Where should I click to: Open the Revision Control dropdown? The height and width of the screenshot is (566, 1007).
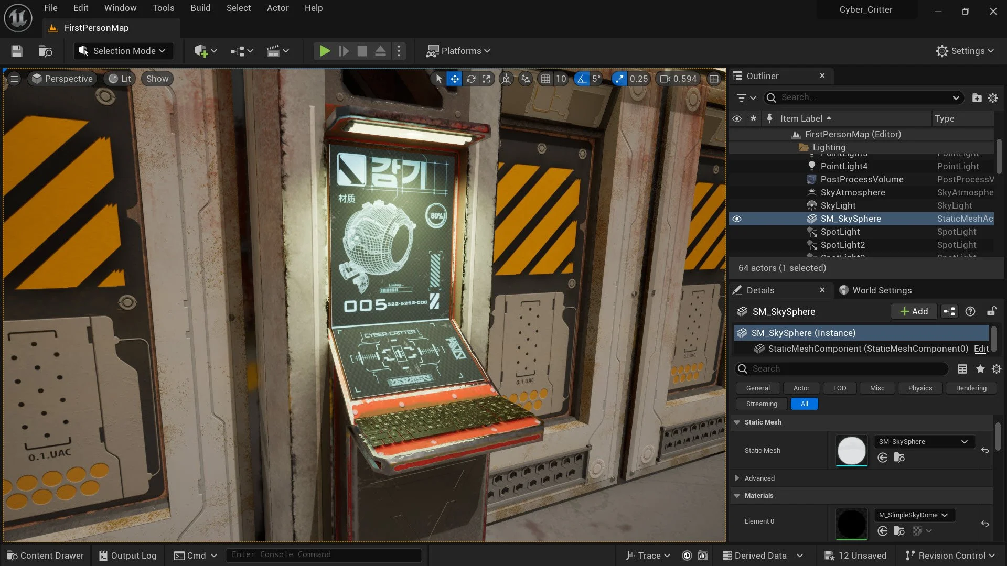[950, 556]
